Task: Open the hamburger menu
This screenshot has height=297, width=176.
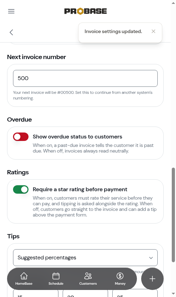Action: click(x=11, y=11)
